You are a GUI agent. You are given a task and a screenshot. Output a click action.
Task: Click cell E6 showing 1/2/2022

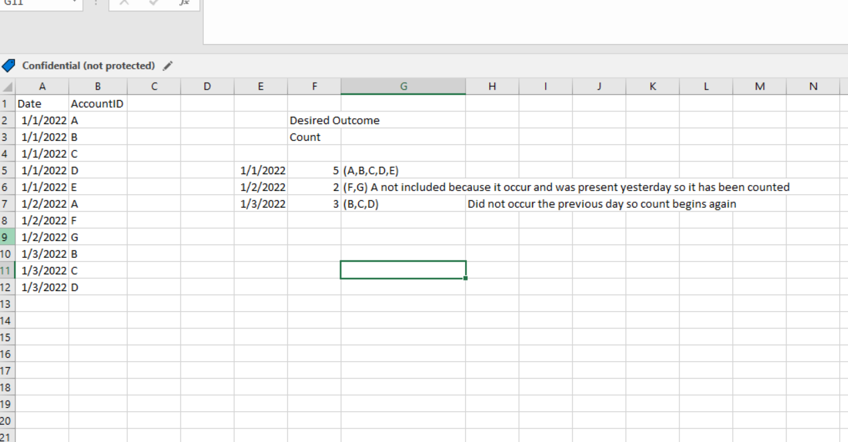(x=261, y=187)
